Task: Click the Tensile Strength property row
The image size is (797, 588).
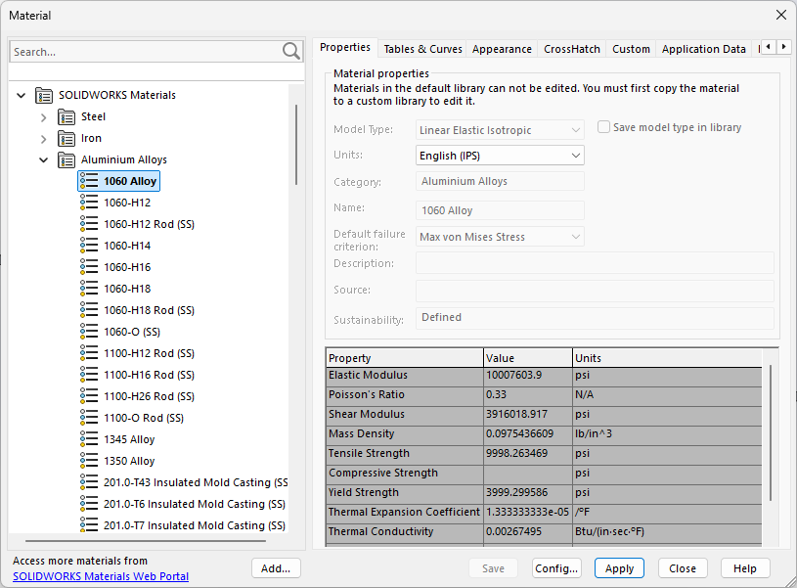Action: [x=544, y=453]
